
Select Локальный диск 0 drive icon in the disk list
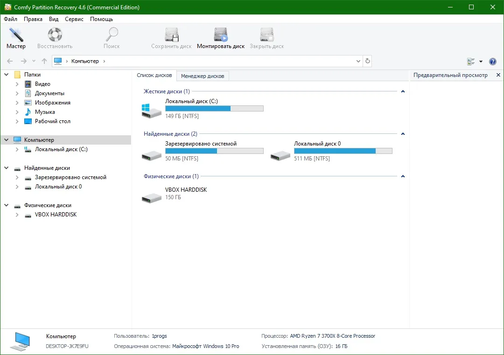pos(280,155)
